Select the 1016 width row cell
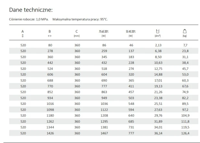The height and width of the screenshot is (143, 200). [50, 104]
